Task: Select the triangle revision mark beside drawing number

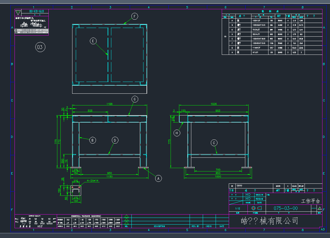Action: pos(319,208)
